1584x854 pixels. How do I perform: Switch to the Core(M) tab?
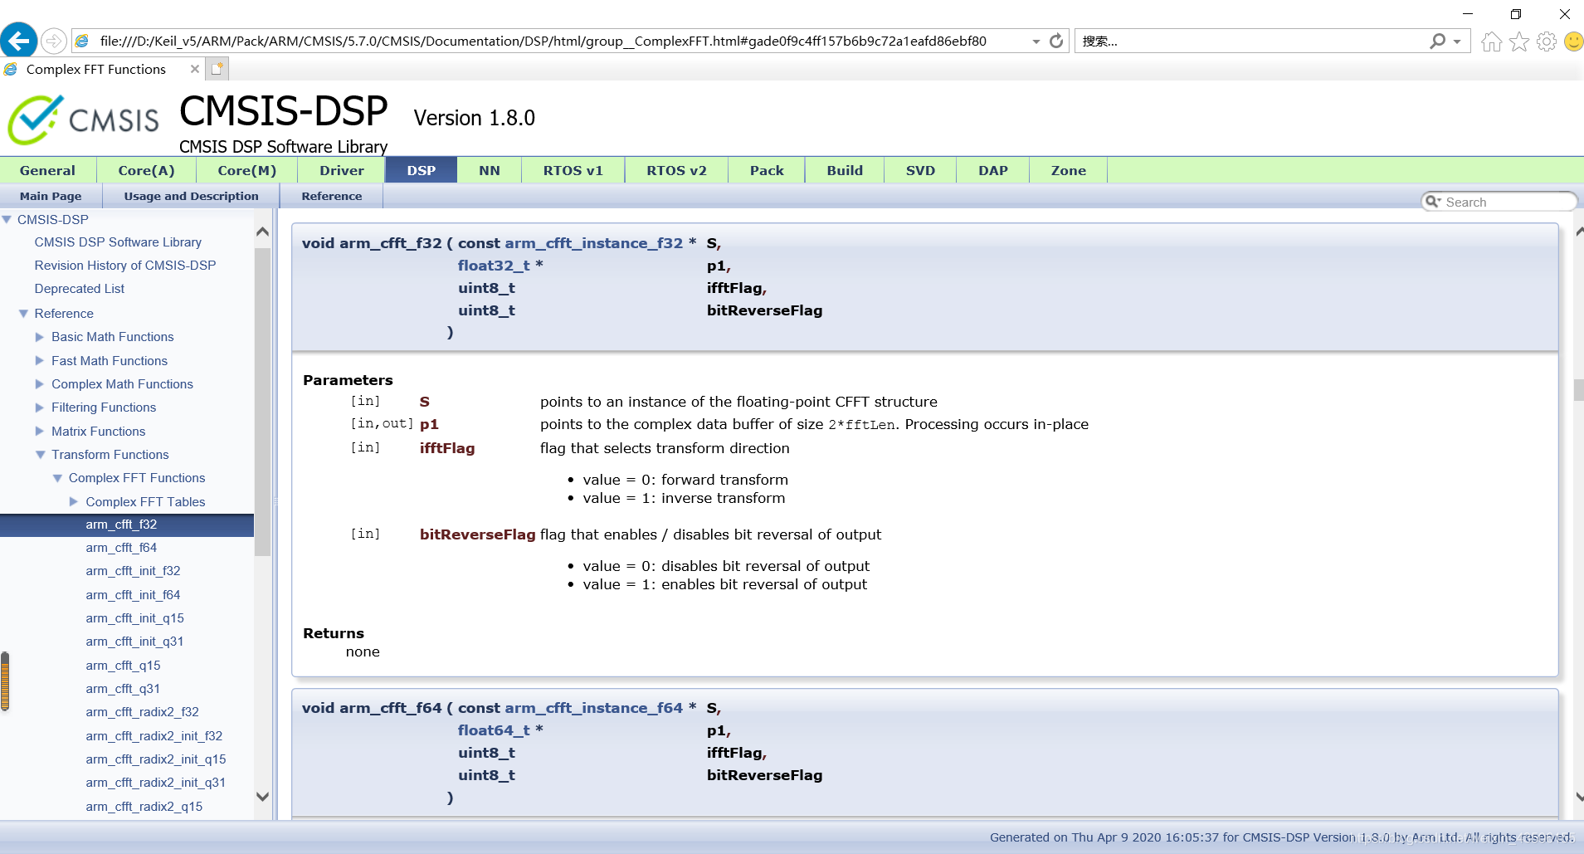click(246, 170)
